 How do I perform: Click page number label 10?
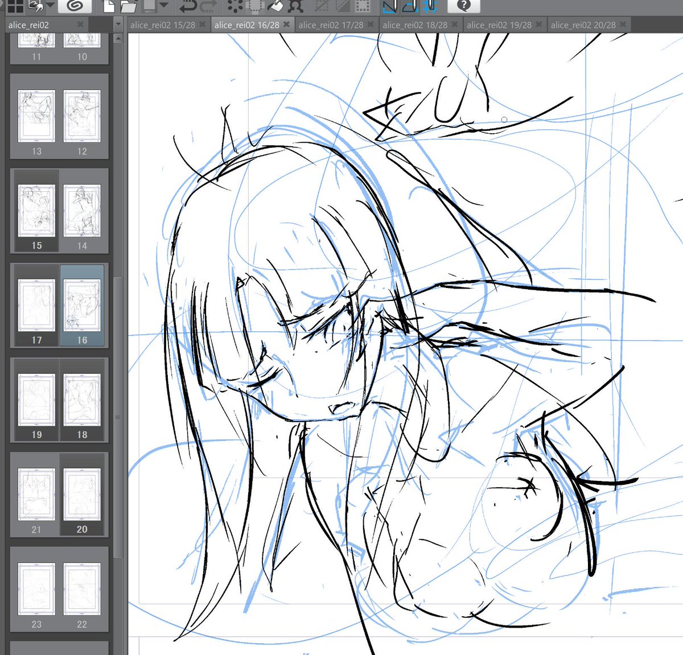tap(82, 57)
